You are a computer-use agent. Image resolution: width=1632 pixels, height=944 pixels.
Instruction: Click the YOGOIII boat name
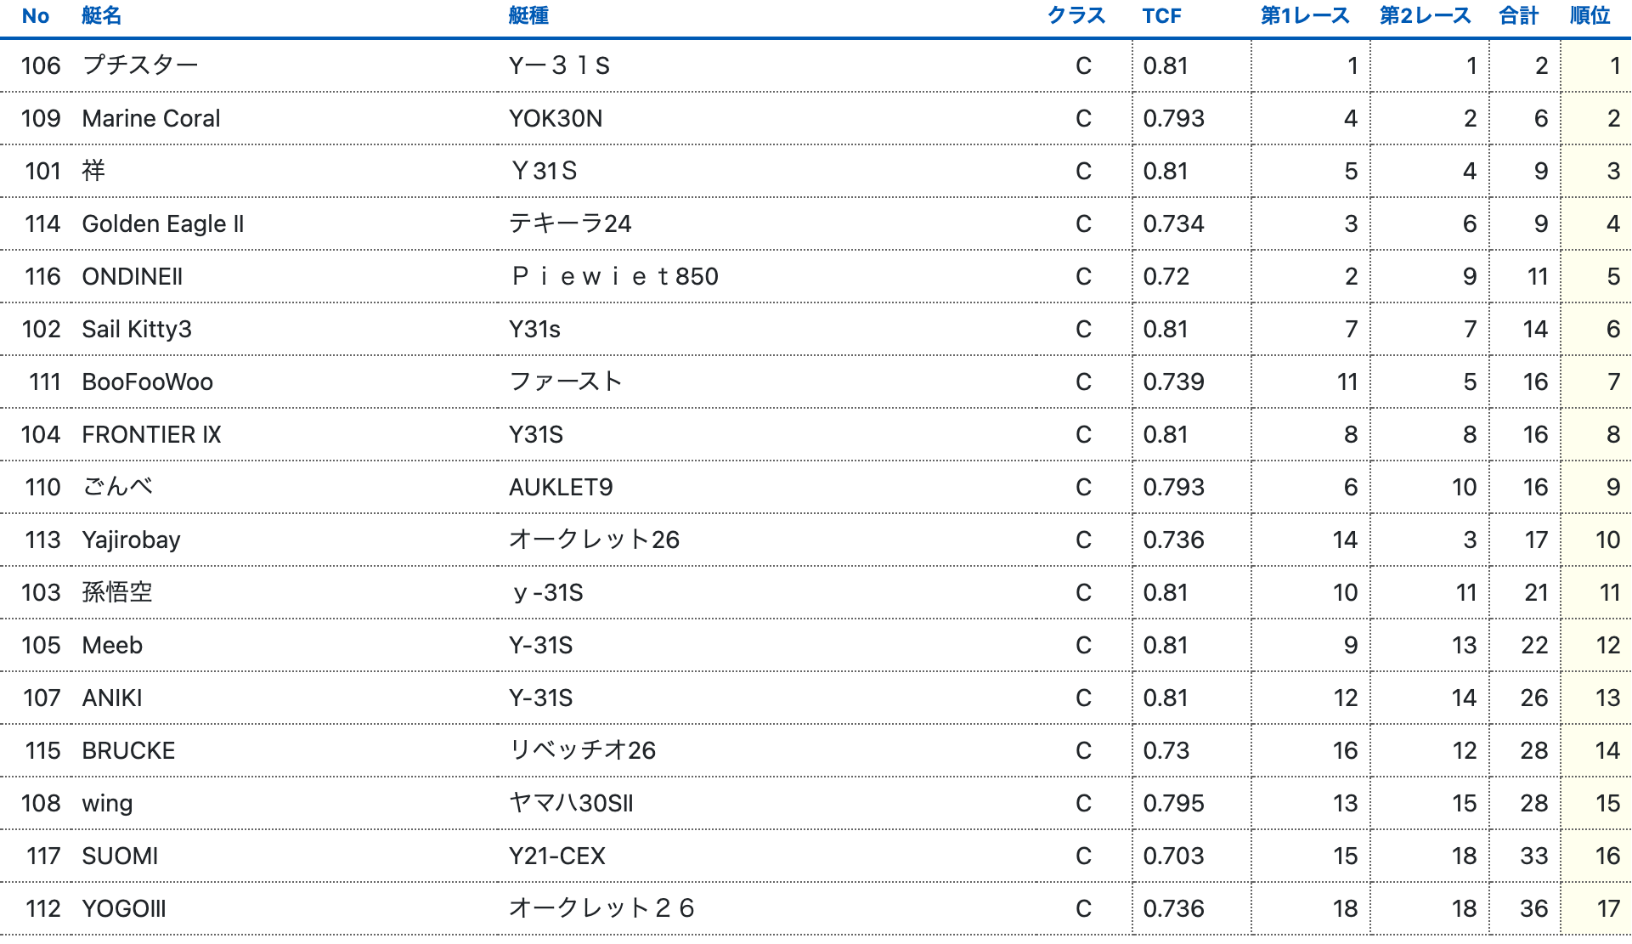(124, 908)
